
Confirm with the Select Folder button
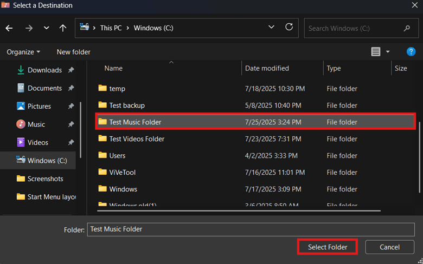click(328, 247)
